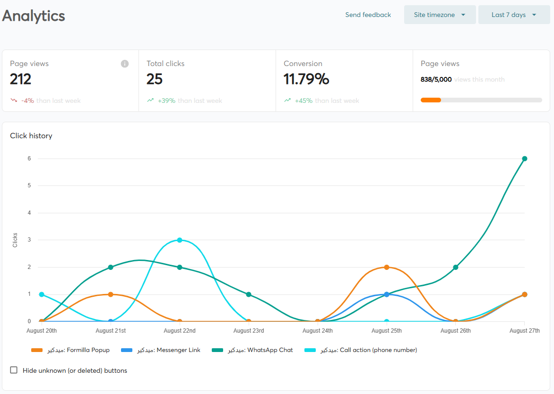Click the green trend icon under Conversion

point(287,101)
